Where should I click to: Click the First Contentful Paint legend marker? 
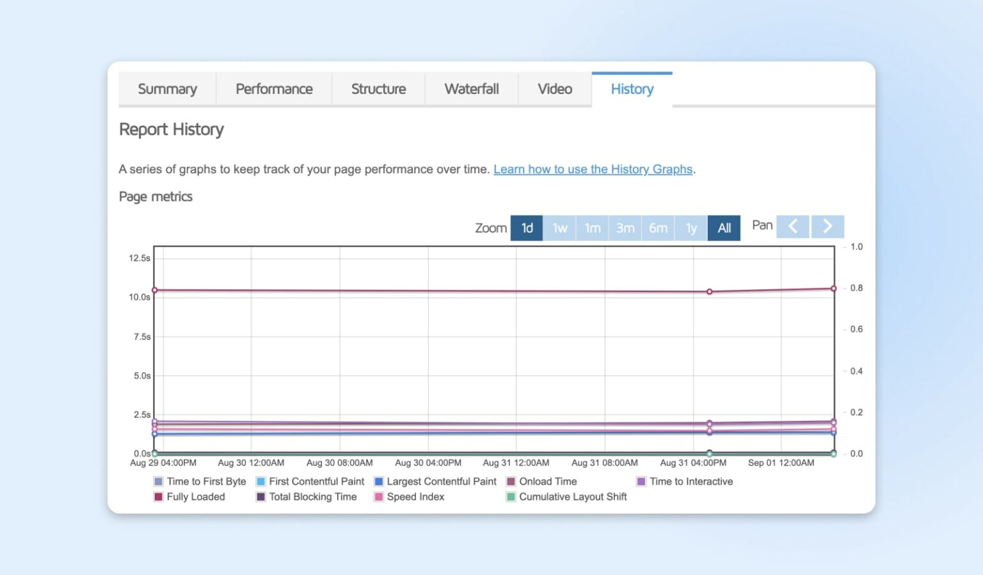coord(260,481)
